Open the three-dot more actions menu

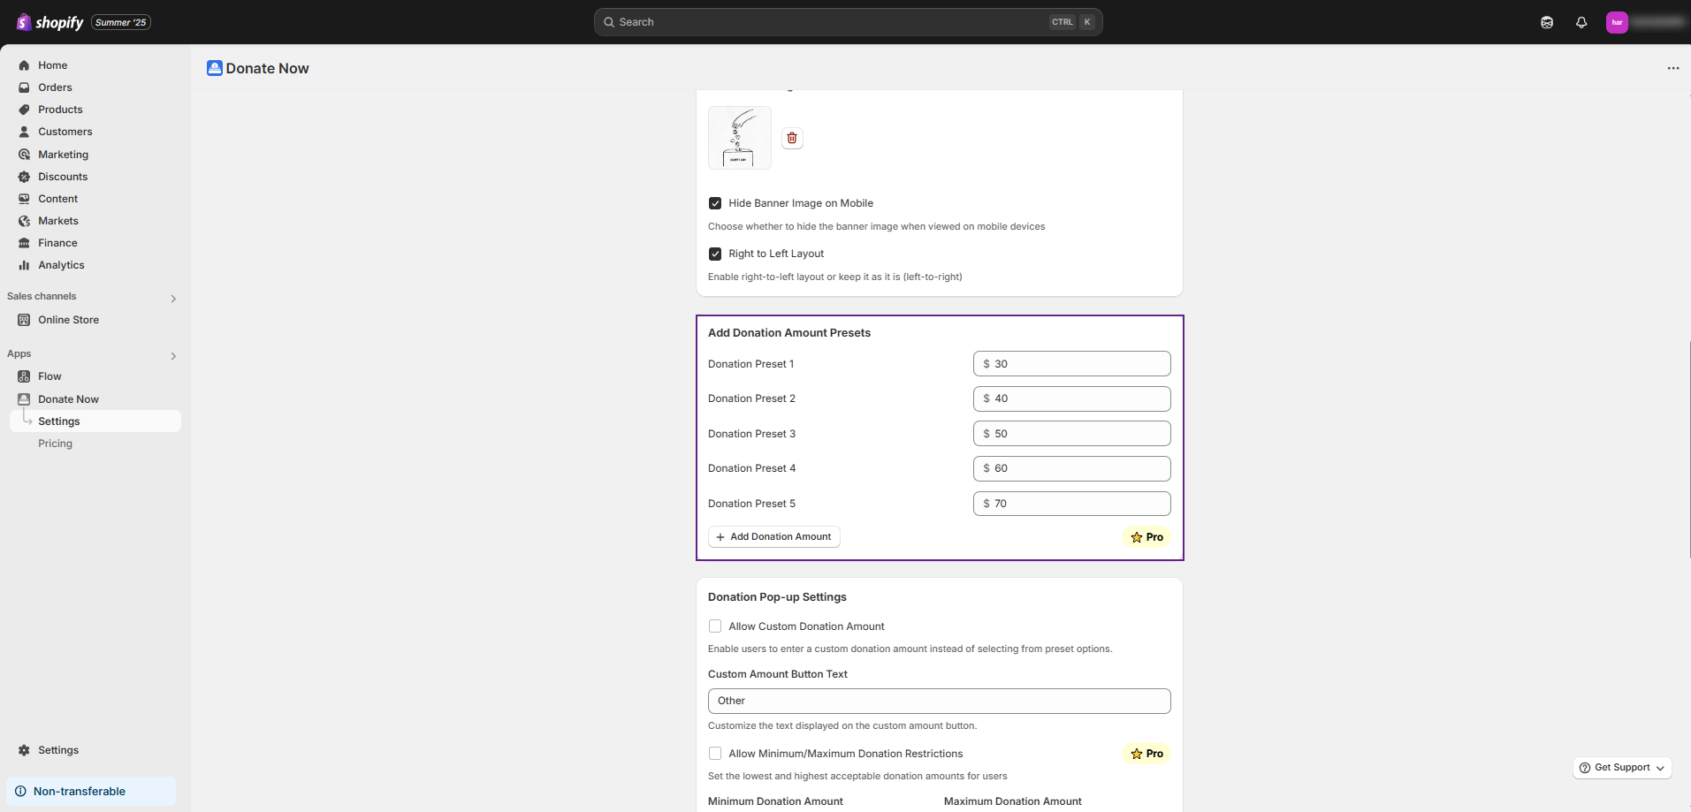click(1673, 68)
